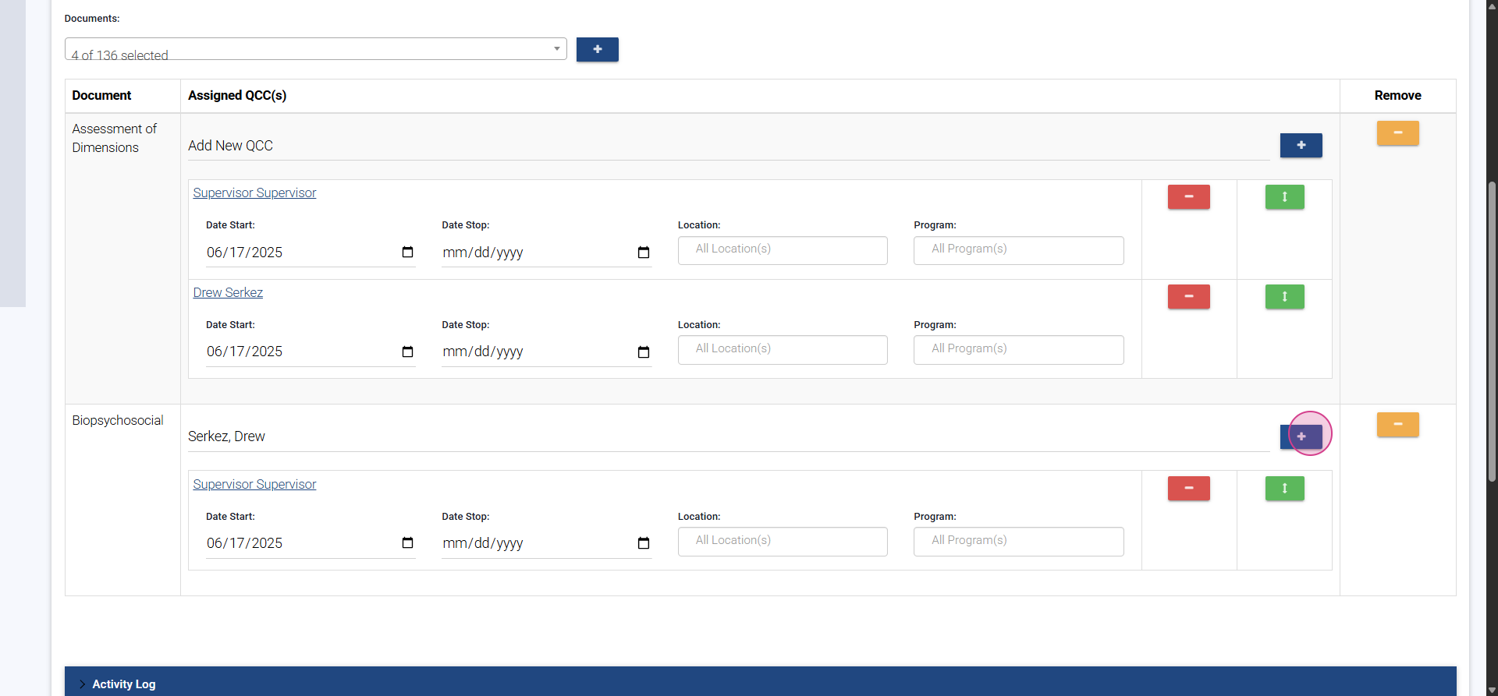Click the blue plus button beside Documents dropdown

(597, 49)
